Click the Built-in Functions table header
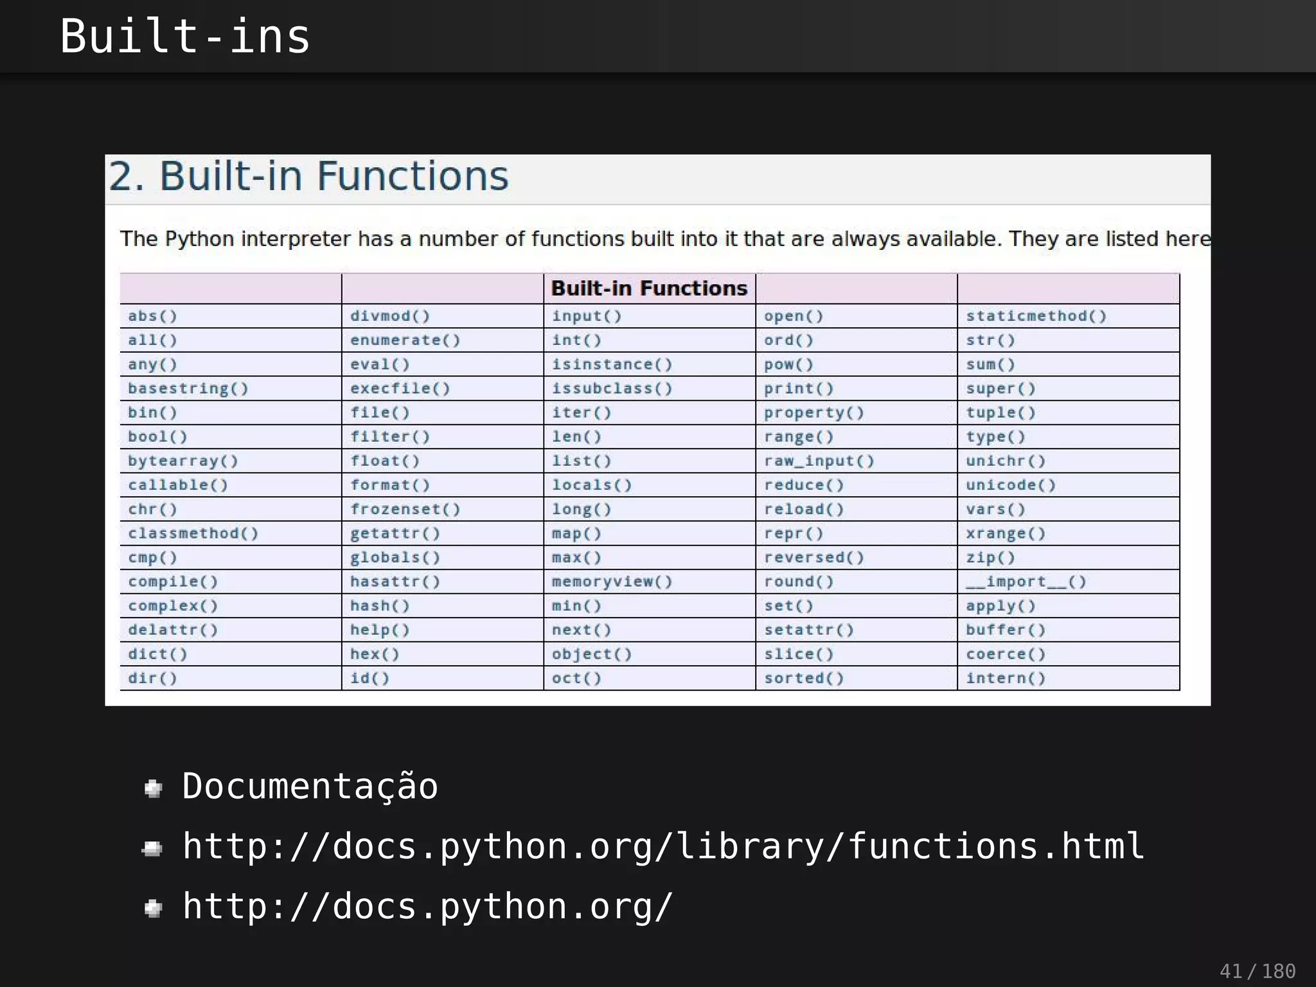 coord(649,289)
